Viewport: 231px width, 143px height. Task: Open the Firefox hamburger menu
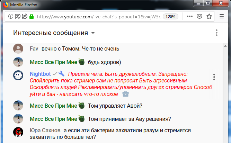(222, 16)
